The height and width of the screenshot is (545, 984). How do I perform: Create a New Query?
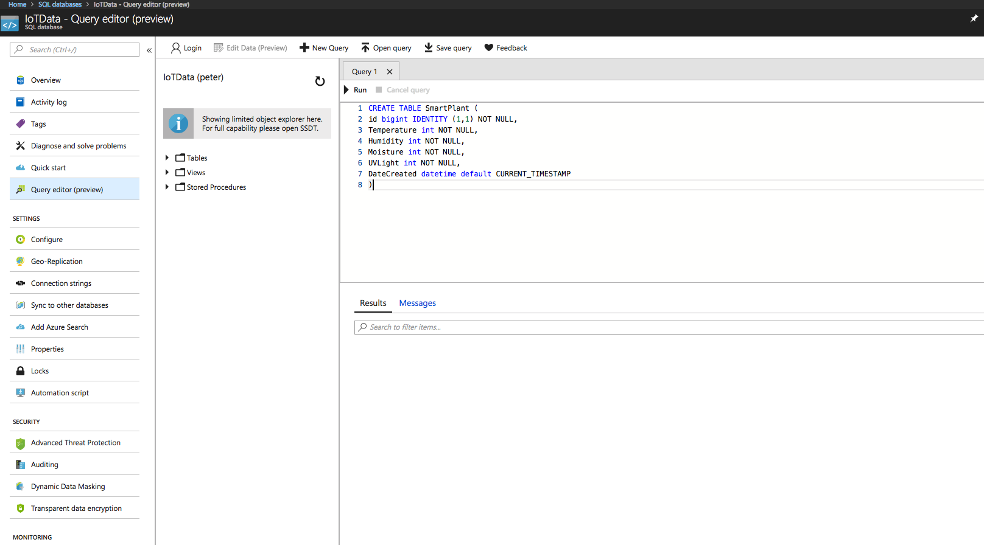coord(324,48)
